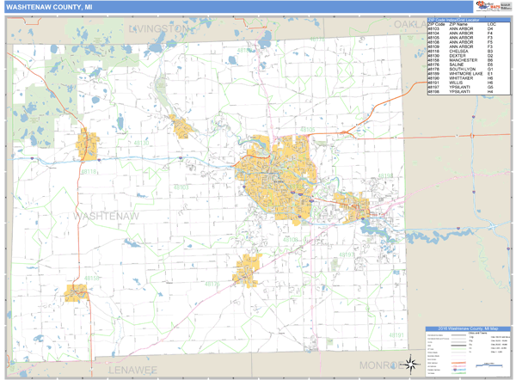This screenshot has width=516, height=380.
Task: Click the compass rose near the legend
Action: (412, 362)
